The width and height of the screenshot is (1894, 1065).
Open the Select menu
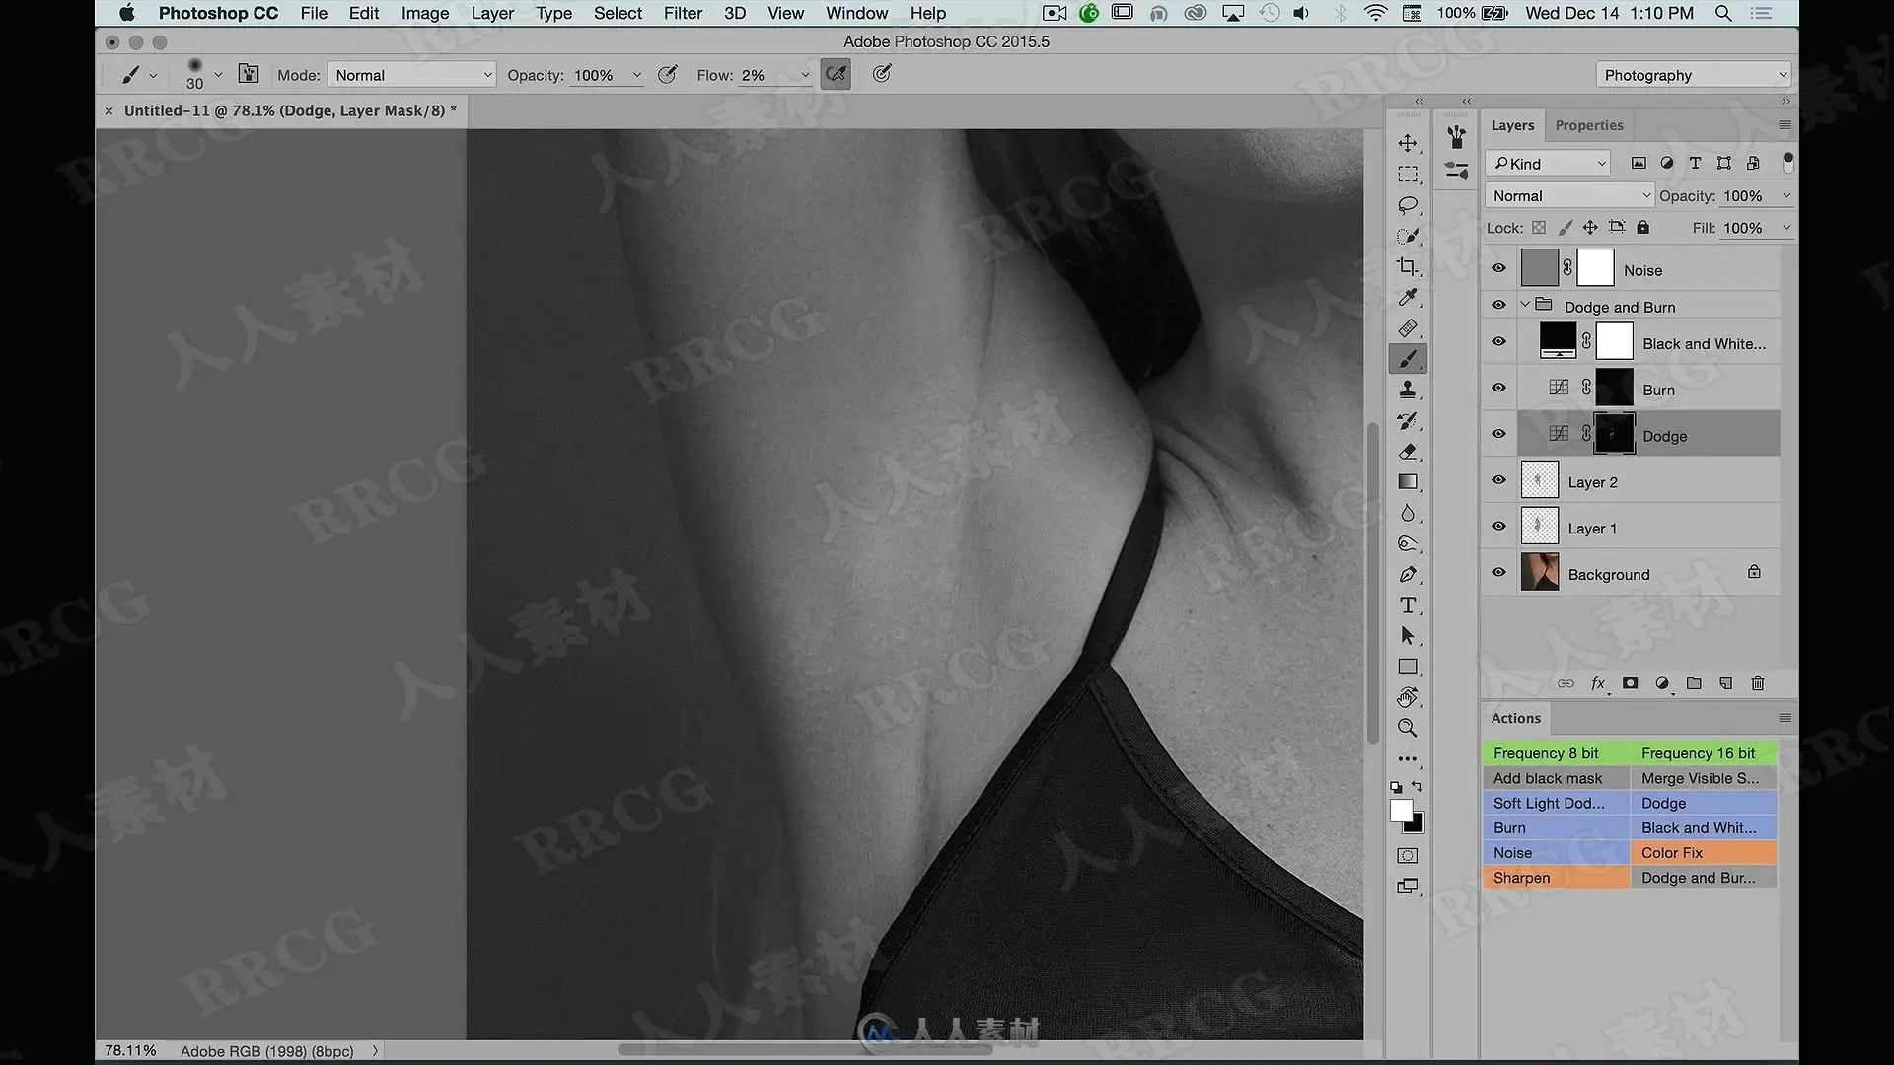point(618,13)
